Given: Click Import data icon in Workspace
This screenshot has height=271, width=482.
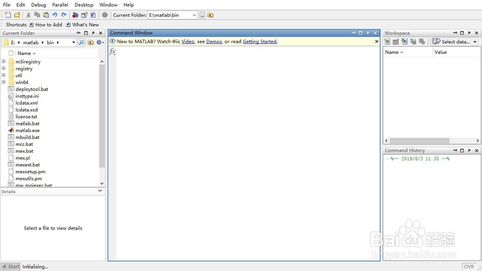Looking at the screenshot, I should (x=404, y=41).
